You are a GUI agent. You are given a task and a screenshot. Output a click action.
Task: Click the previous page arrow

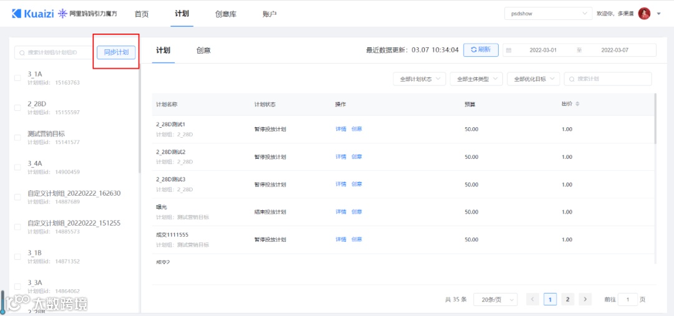point(533,300)
